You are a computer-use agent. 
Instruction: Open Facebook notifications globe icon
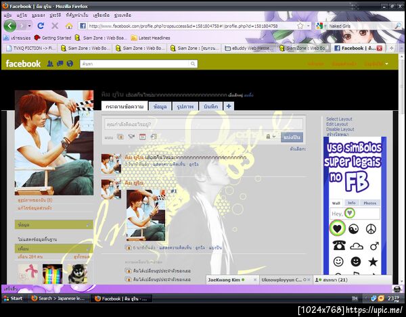click(x=70, y=64)
